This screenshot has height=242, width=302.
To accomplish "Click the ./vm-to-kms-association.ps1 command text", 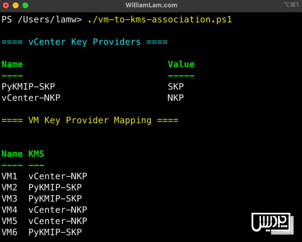I will point(159,20).
